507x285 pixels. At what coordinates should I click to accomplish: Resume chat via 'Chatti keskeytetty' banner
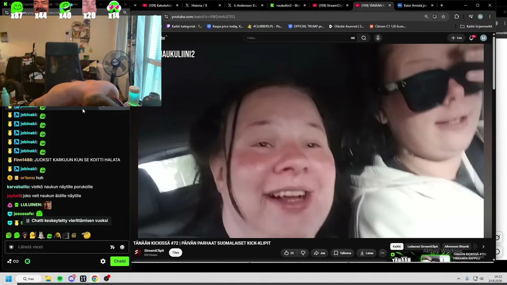click(67, 220)
